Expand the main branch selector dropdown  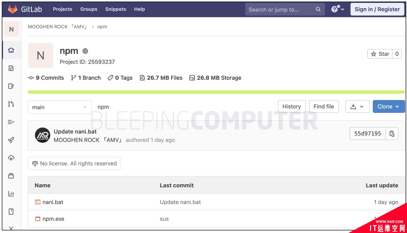(59, 107)
